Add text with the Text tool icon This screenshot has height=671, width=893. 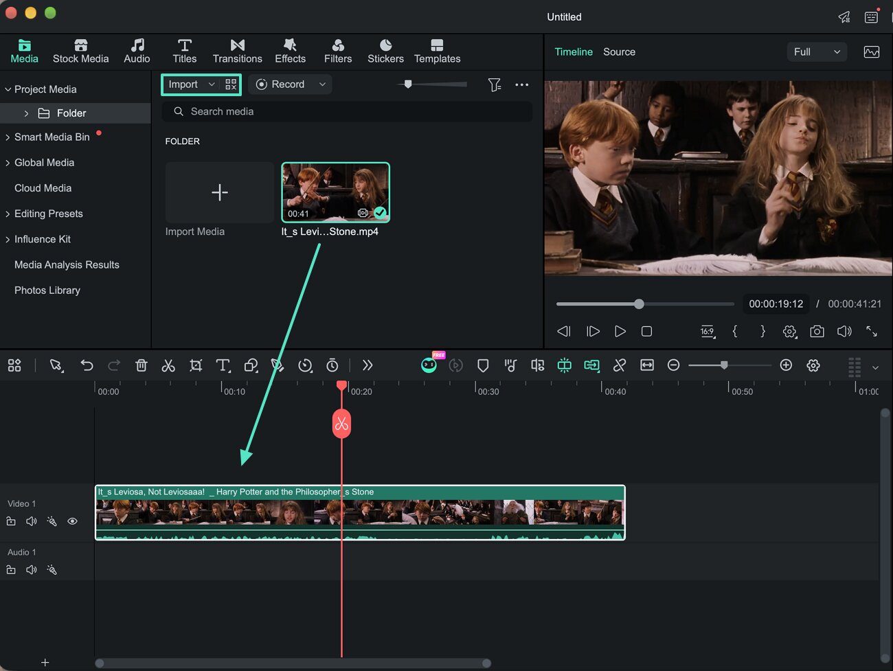click(x=223, y=365)
